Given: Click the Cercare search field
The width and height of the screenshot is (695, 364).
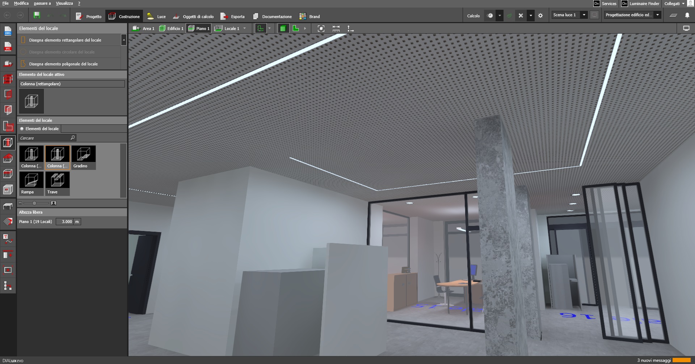Looking at the screenshot, I should click(x=47, y=138).
